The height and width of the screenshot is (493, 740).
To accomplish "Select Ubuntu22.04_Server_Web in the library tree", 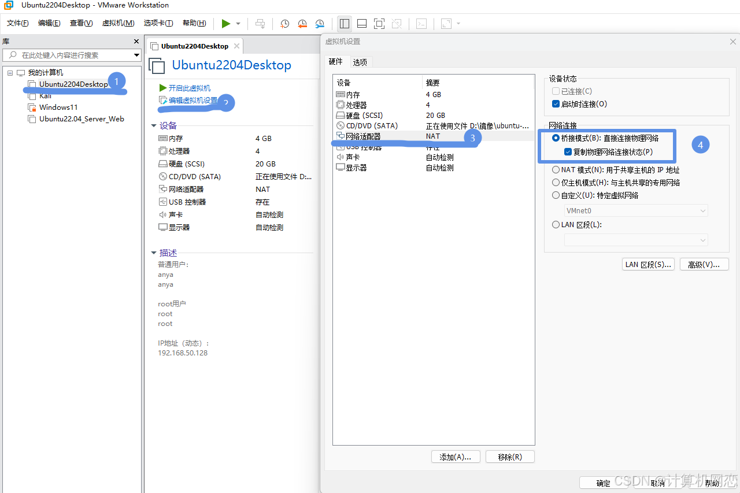I will tap(82, 118).
